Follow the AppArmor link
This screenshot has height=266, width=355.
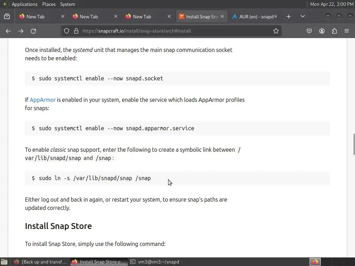tap(43, 100)
